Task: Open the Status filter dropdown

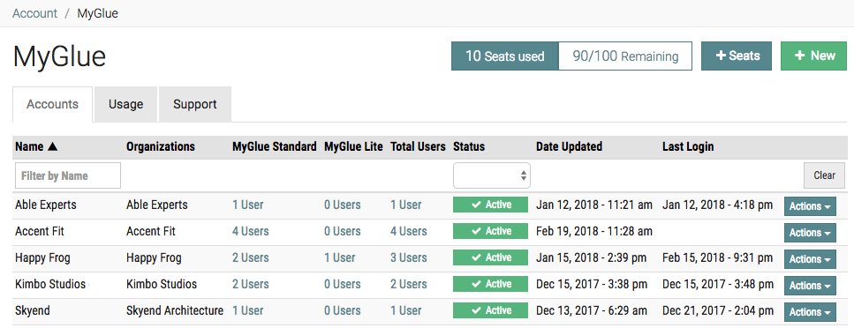Action: (x=492, y=175)
